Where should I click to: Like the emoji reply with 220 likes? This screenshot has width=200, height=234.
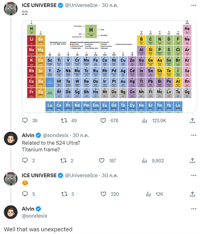tap(103, 194)
